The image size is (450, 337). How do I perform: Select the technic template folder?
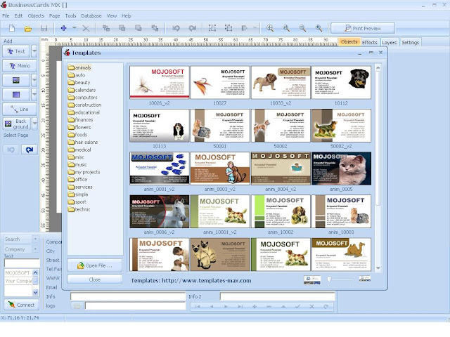coord(79,209)
